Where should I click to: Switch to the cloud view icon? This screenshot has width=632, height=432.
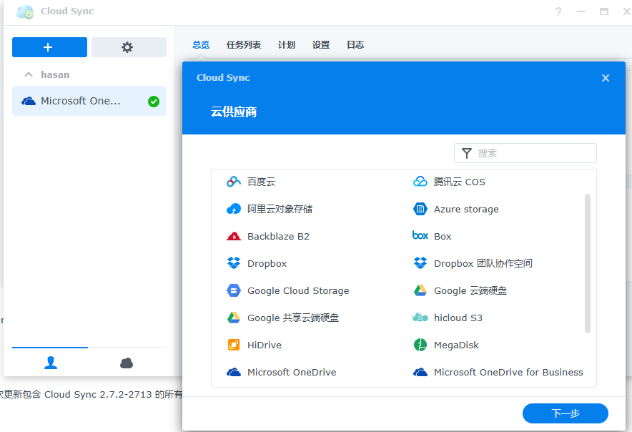(127, 363)
